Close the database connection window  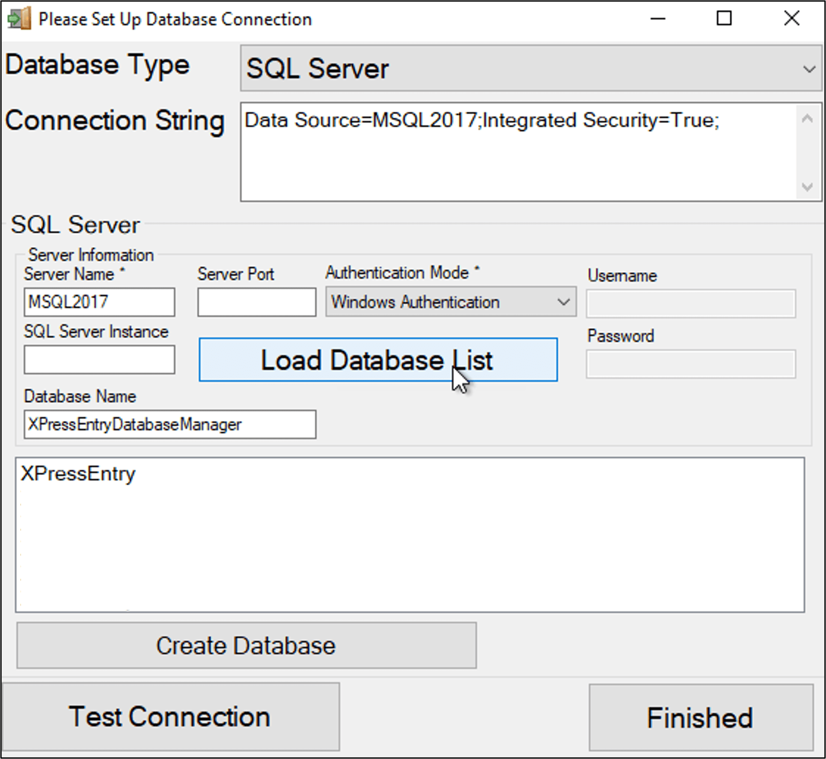[791, 19]
